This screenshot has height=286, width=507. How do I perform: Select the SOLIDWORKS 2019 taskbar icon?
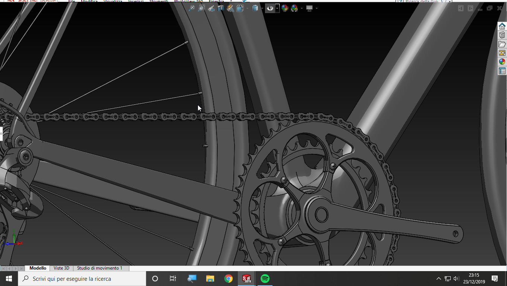click(x=247, y=279)
